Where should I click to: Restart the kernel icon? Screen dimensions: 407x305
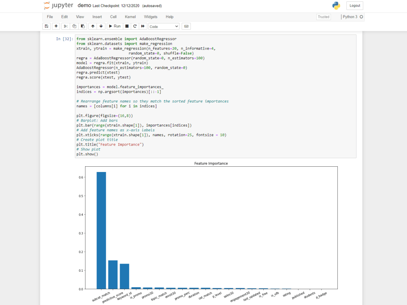[x=135, y=26]
